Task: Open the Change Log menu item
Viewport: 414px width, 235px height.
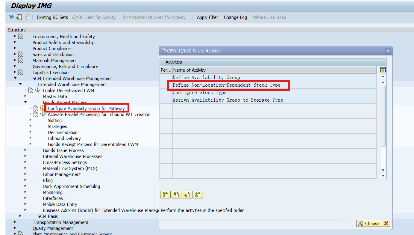Action: point(235,17)
